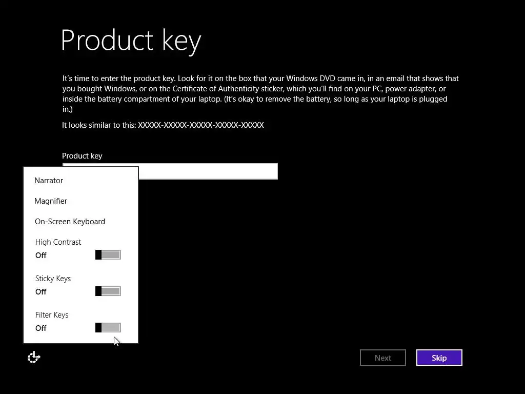
Task: Start the On-Screen Keyboard
Action: pos(70,222)
